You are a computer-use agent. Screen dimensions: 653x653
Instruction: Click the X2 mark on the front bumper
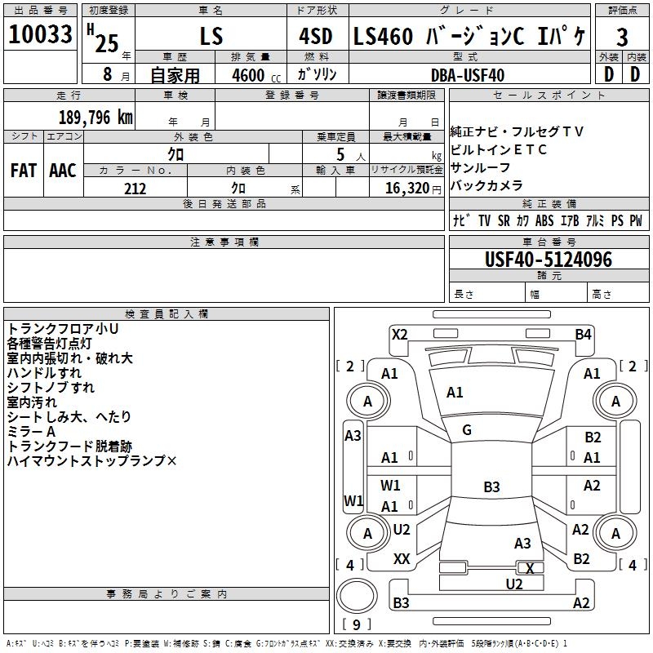click(399, 335)
